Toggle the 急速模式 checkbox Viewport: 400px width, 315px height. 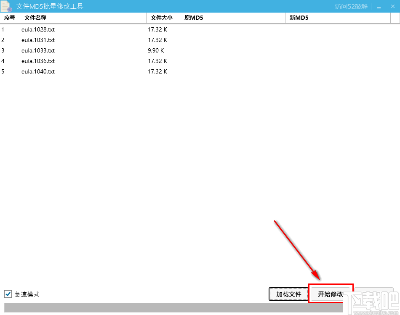pos(8,294)
